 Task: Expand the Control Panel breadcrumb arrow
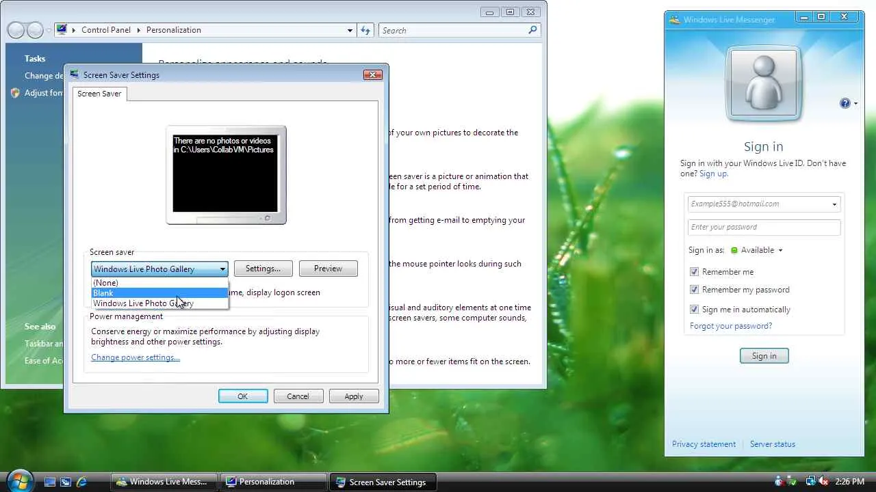(140, 30)
